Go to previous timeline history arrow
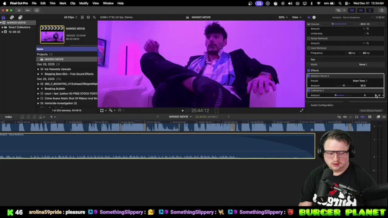Screen dimensions: 388x218 [158, 117]
